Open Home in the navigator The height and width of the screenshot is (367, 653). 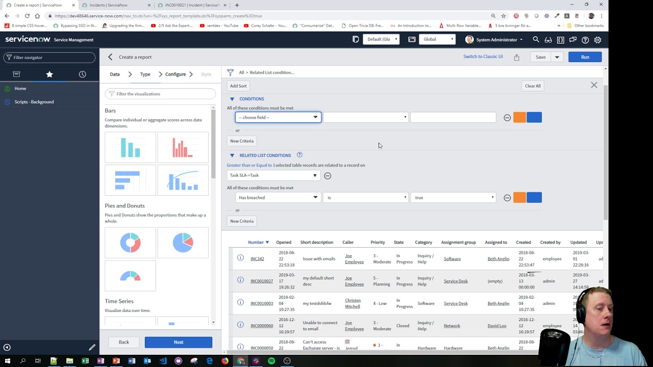(20, 89)
